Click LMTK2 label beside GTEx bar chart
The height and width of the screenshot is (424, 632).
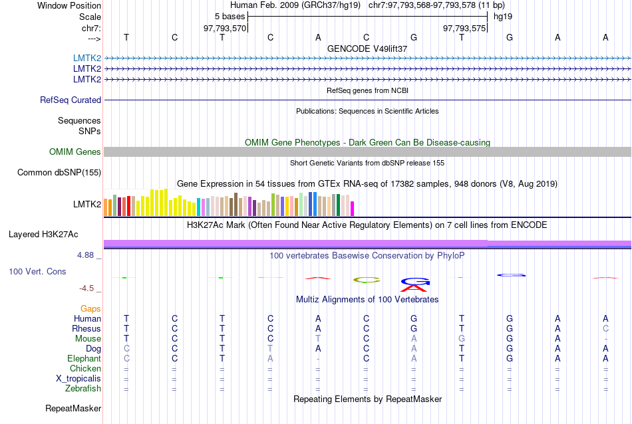pyautogui.click(x=87, y=204)
